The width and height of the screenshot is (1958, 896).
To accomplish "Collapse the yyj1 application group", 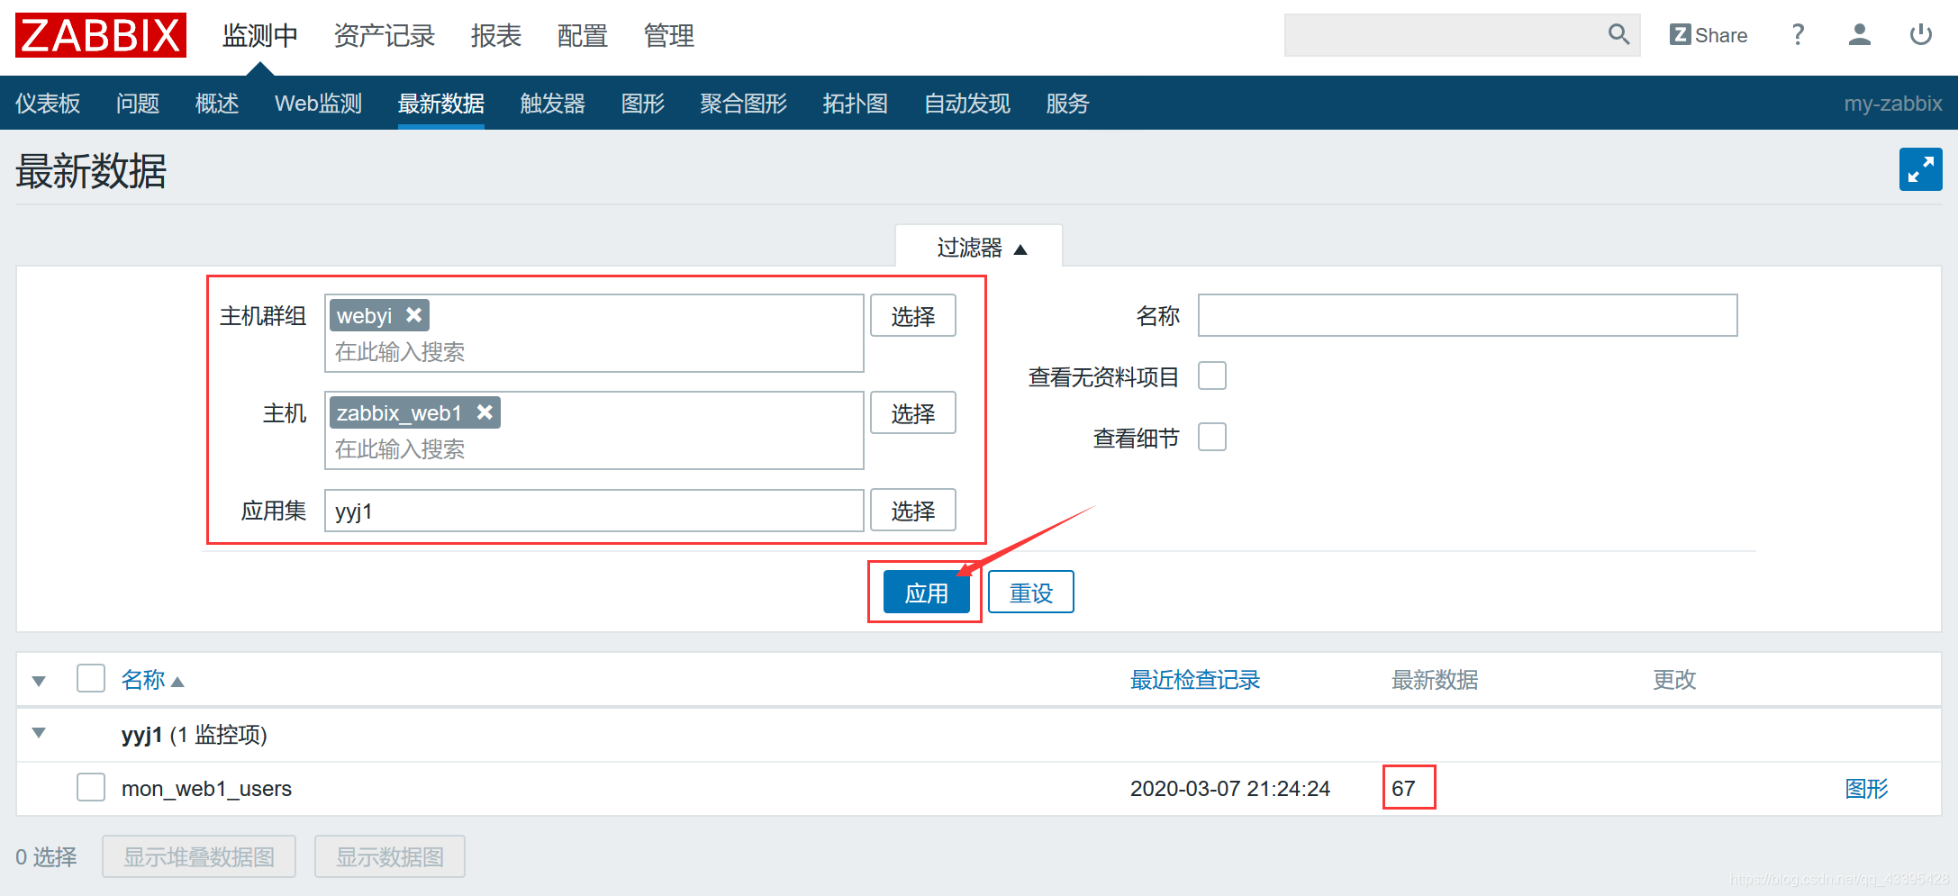I will 39,733.
